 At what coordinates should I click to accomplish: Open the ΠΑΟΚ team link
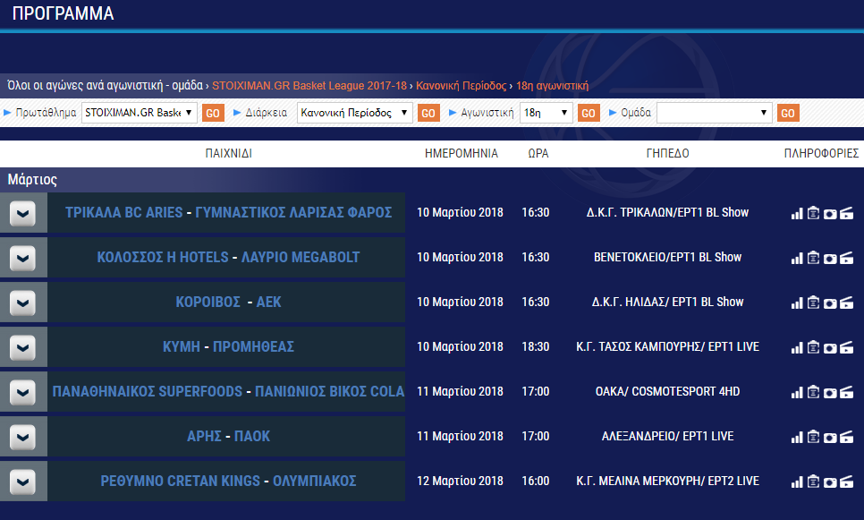coord(252,436)
